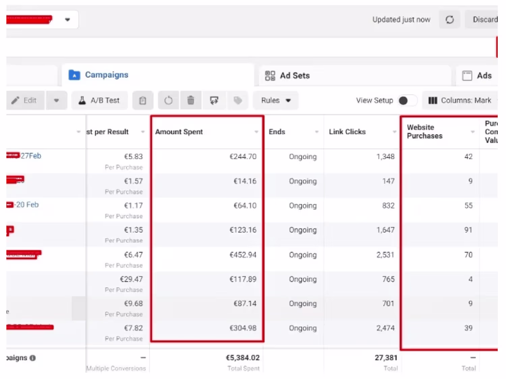506x379 pixels.
Task: Click the refresh icon beside Updated just now
Action: tap(449, 20)
